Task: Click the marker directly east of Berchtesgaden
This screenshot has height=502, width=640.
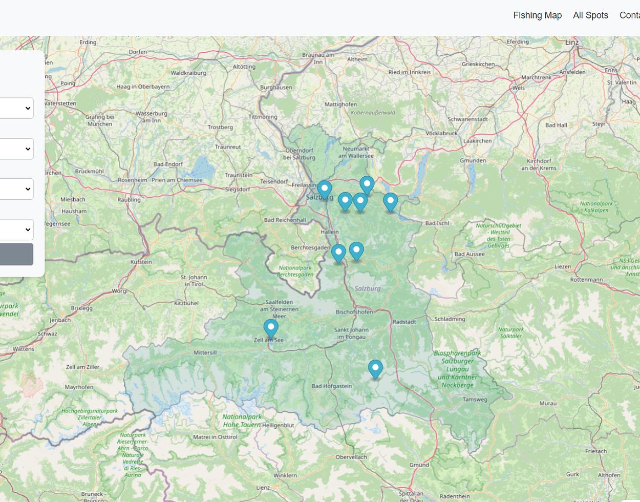Action: [338, 253]
